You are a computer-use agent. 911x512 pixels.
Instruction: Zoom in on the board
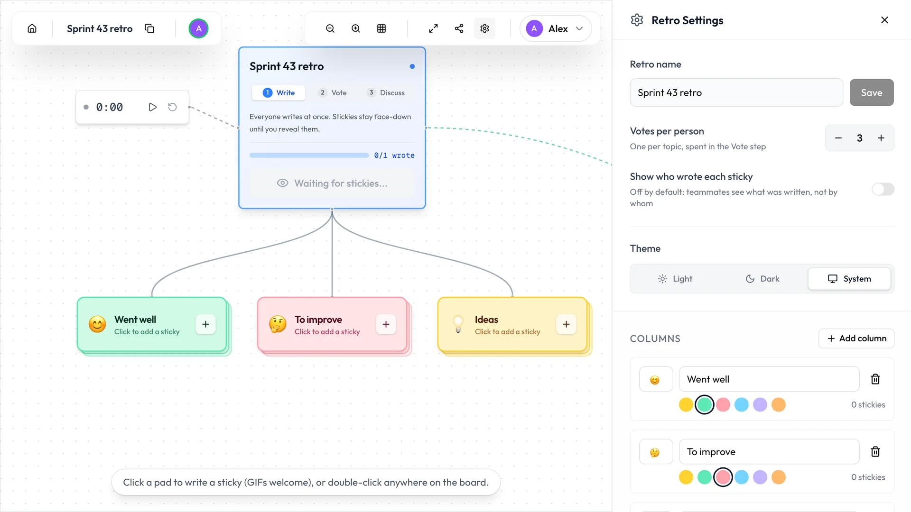(x=356, y=28)
